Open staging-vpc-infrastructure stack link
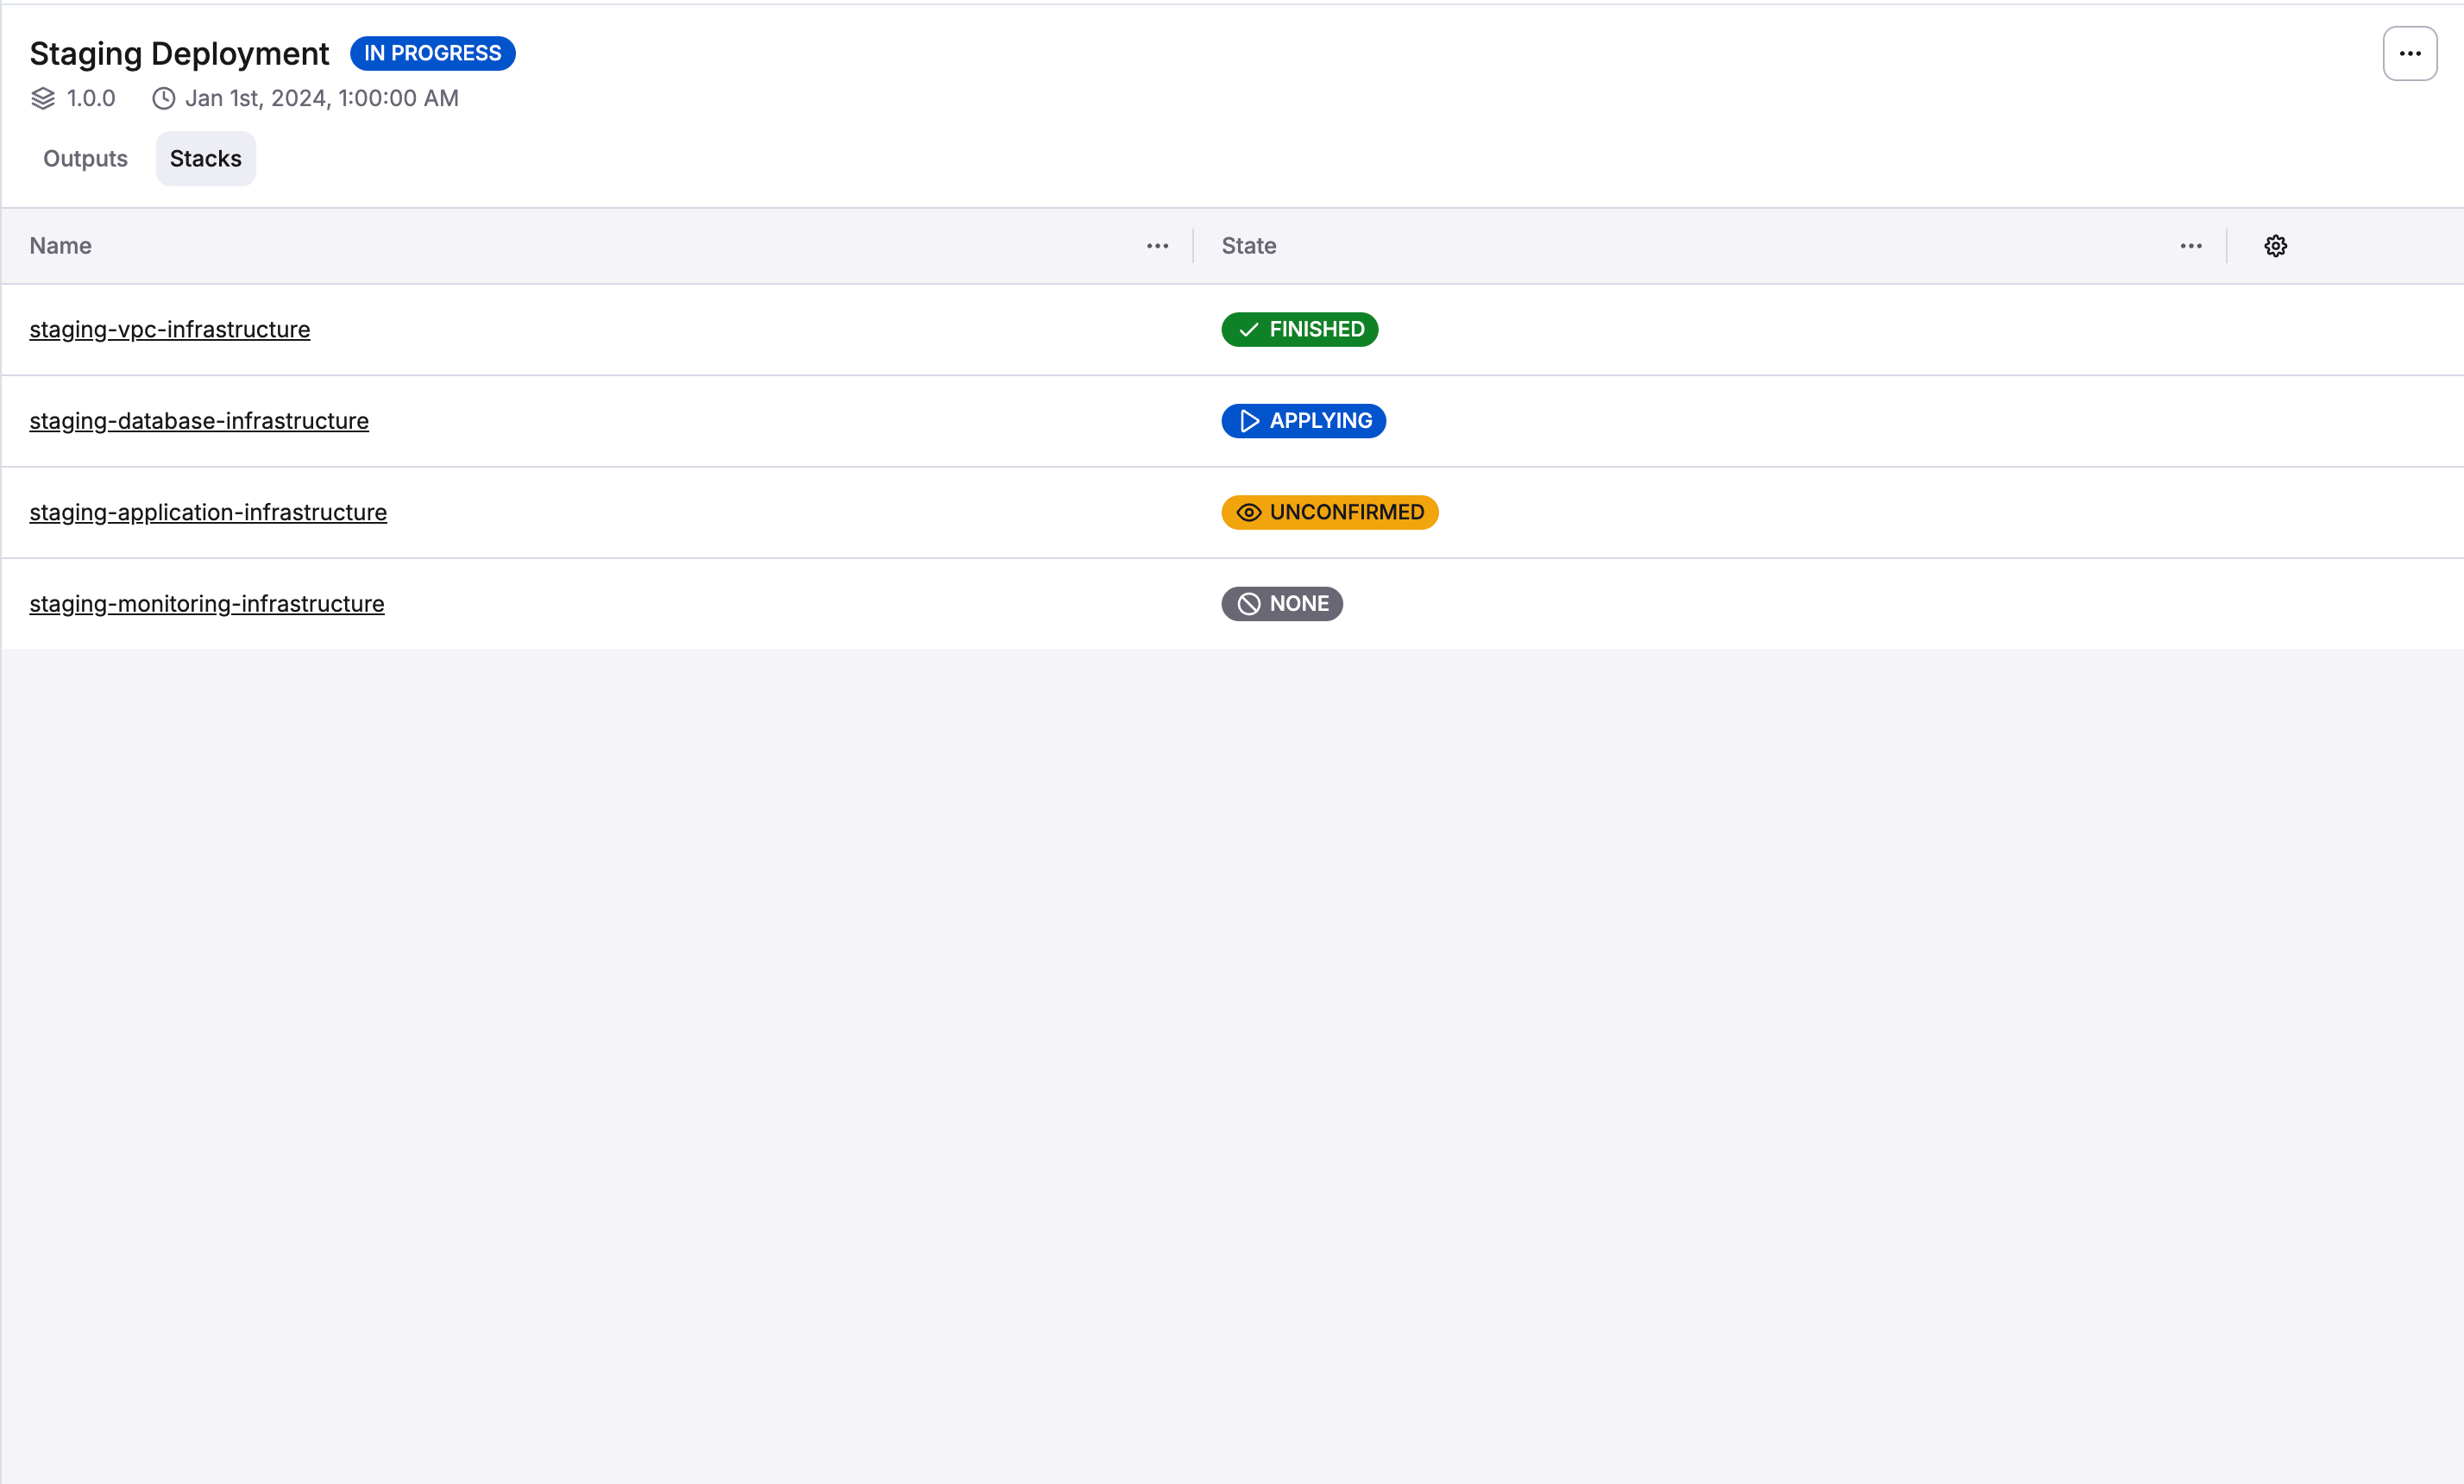Image resolution: width=2464 pixels, height=1484 pixels. (170, 329)
